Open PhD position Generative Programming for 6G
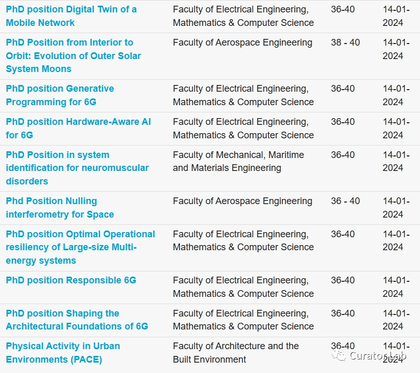 click(x=60, y=95)
